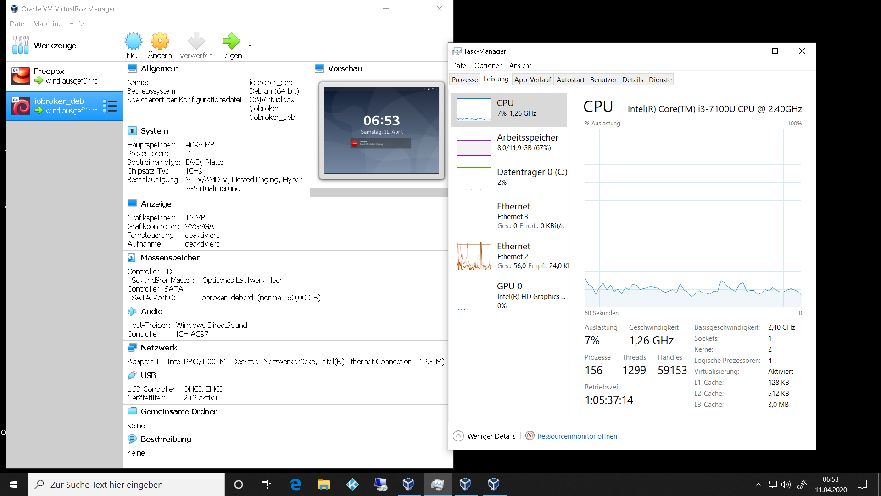This screenshot has height=496, width=881.
Task: Open iobroker_deb machine tools menu icon
Action: coord(110,106)
